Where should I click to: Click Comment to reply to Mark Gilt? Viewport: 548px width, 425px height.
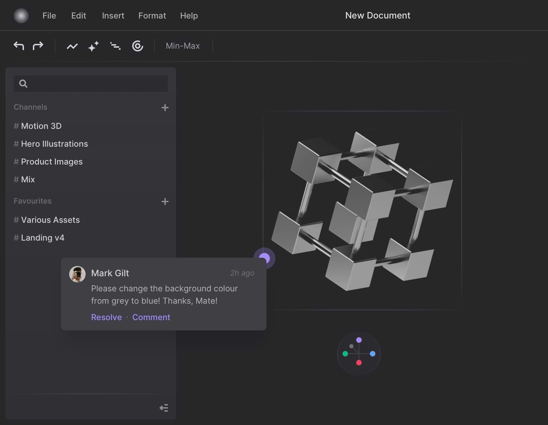pos(151,317)
